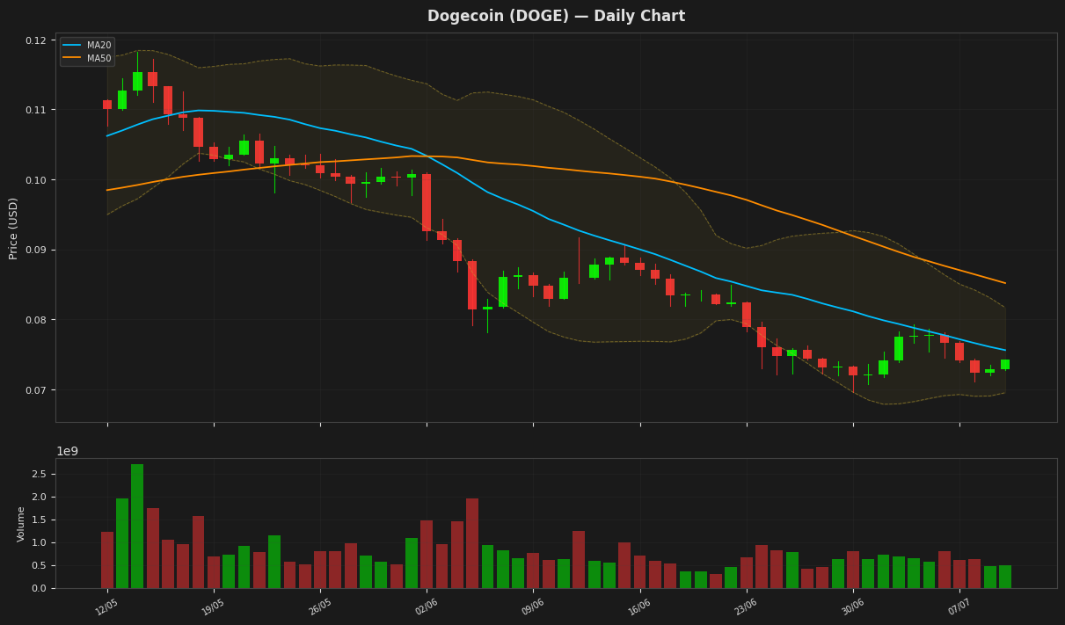Click the blue MA20 line sample in legend
Viewport: 1065px width, 625px height.
click(72, 46)
